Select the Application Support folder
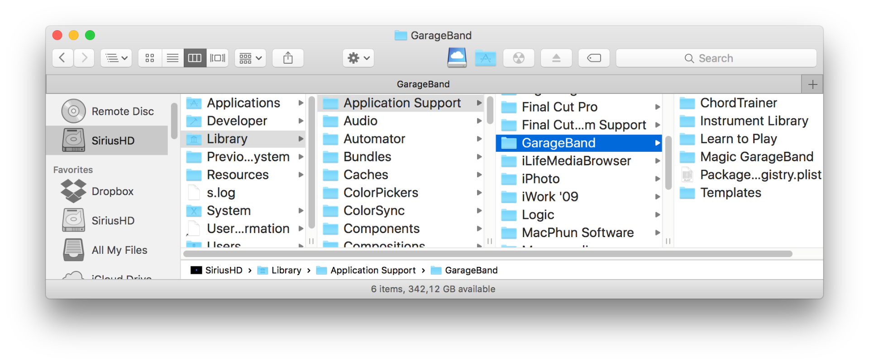 401,103
